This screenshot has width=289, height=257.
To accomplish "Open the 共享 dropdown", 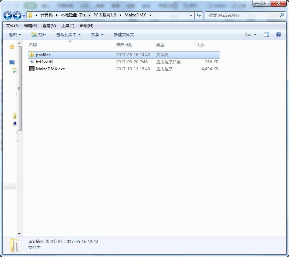I will click(x=97, y=34).
